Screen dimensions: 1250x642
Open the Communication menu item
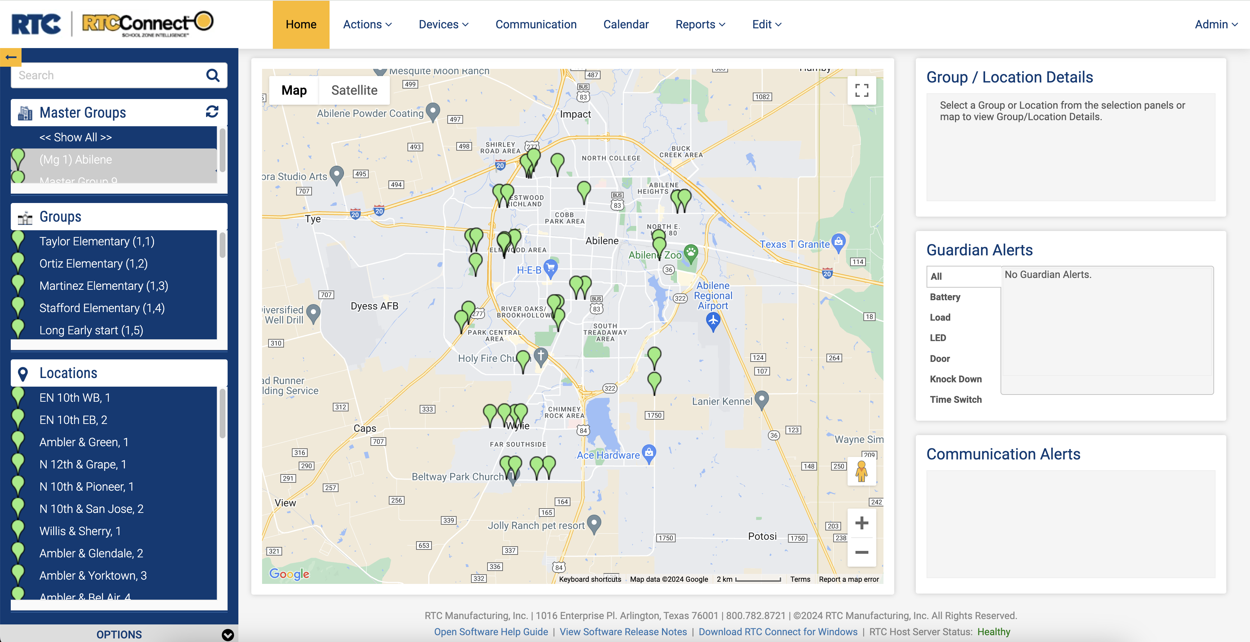coord(536,24)
